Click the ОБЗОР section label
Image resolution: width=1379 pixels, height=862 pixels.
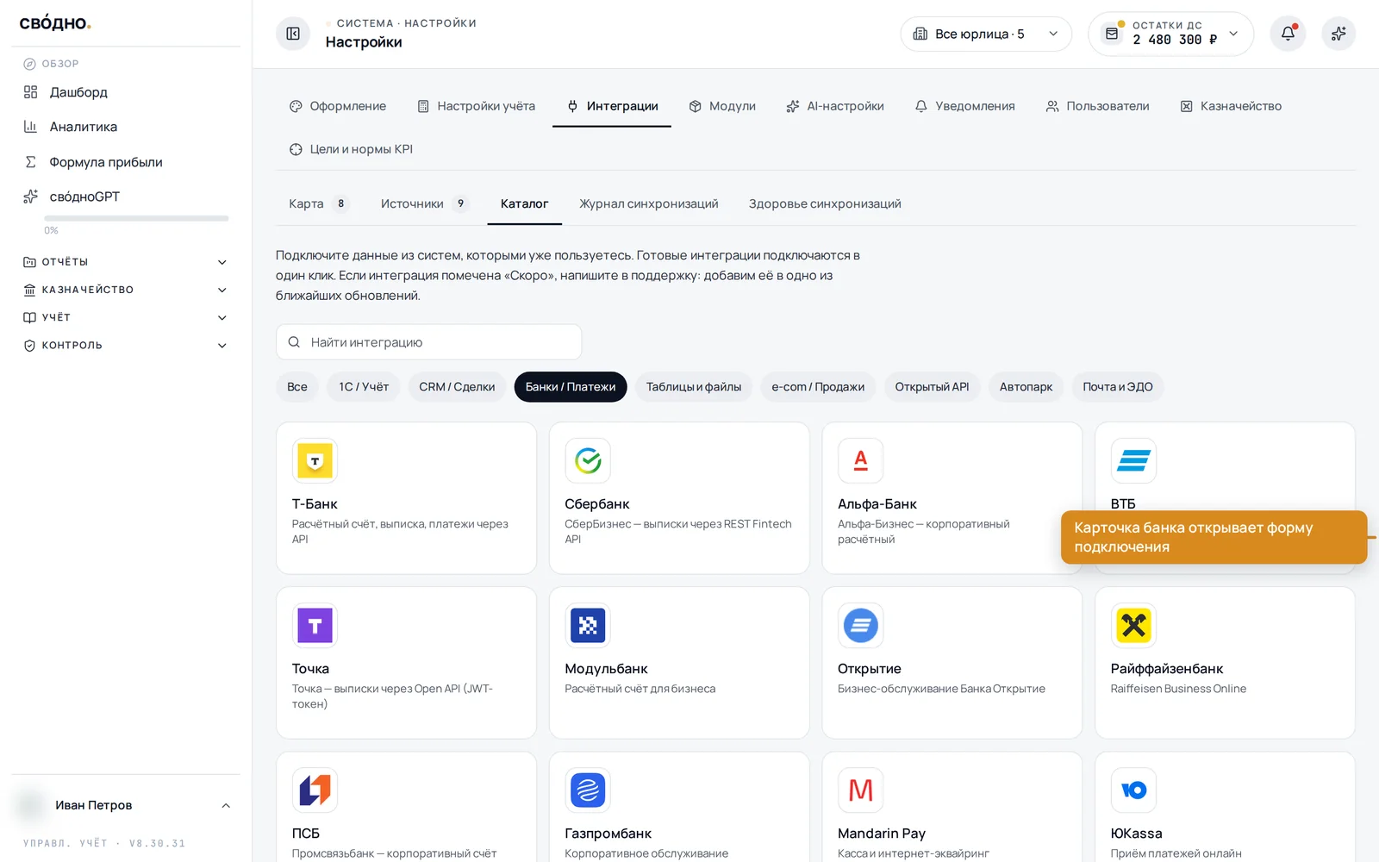point(60,64)
